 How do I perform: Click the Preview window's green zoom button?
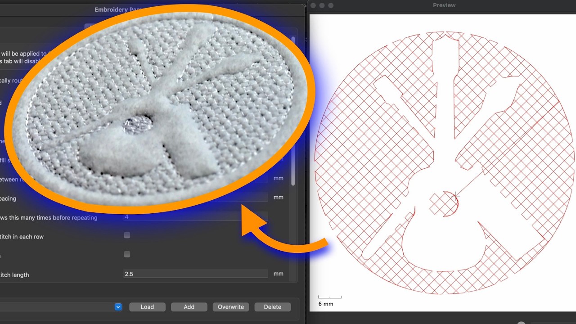pyautogui.click(x=331, y=5)
